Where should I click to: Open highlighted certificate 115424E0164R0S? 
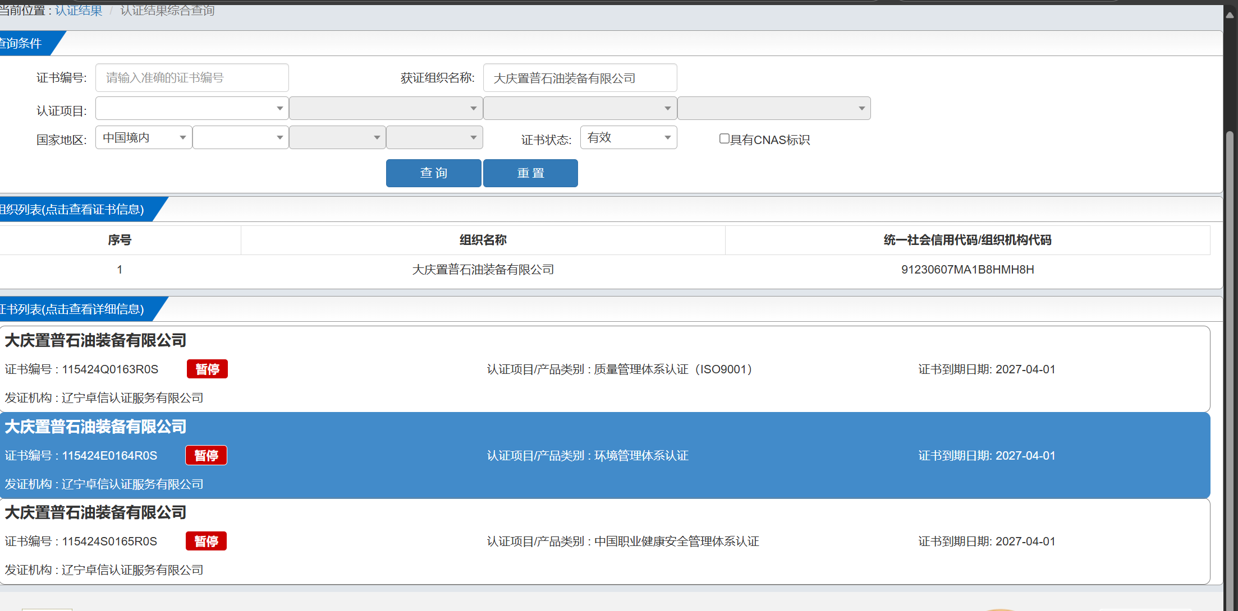(605, 455)
